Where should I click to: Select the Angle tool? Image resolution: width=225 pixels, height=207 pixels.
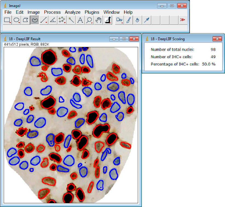click(53, 20)
